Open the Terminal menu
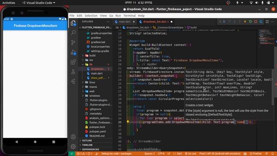 click(x=129, y=16)
